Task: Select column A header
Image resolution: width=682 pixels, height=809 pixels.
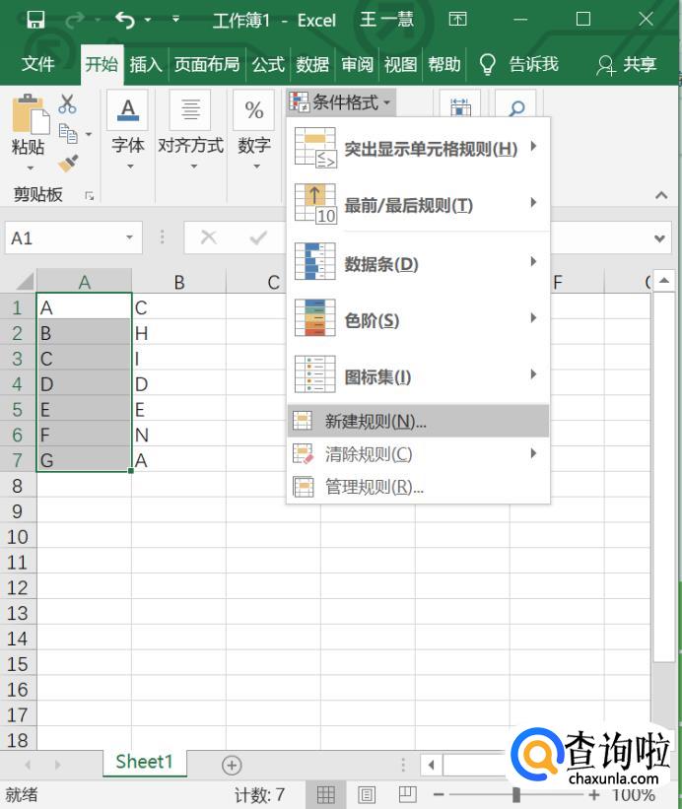Action: point(84,282)
